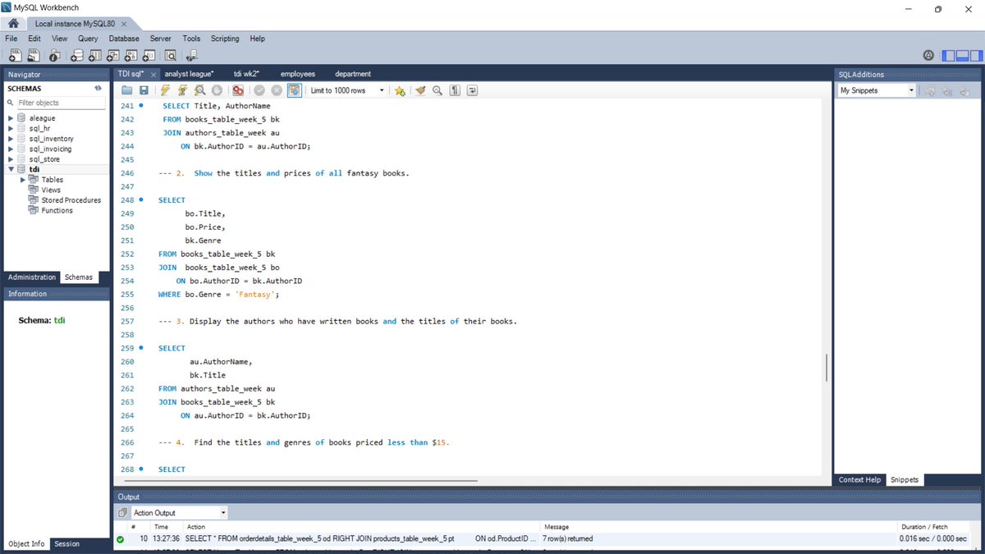Screen dimensions: 985x554
Task: Switch to the analyst league tab
Action: (x=189, y=74)
